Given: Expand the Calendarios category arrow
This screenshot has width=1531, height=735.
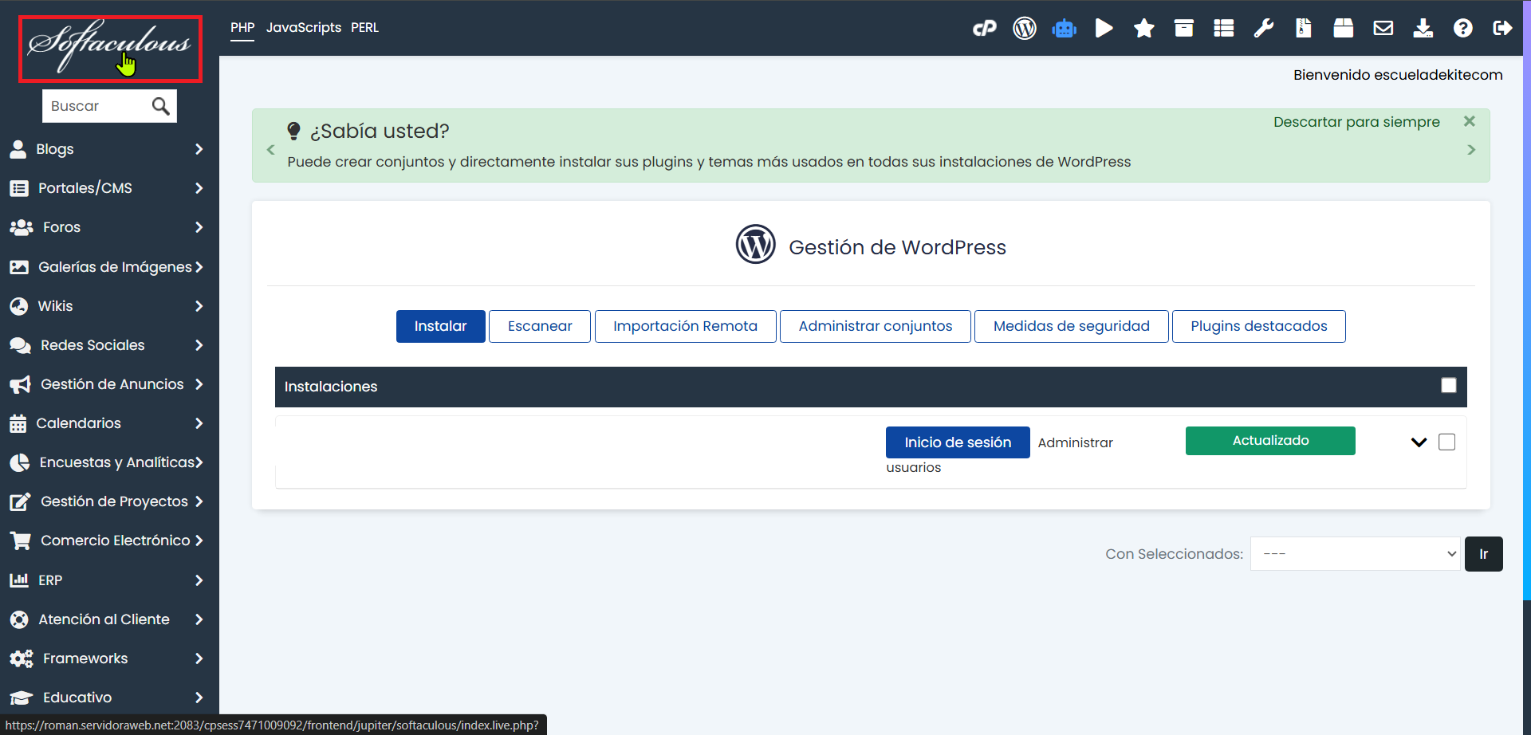Looking at the screenshot, I should 199,423.
